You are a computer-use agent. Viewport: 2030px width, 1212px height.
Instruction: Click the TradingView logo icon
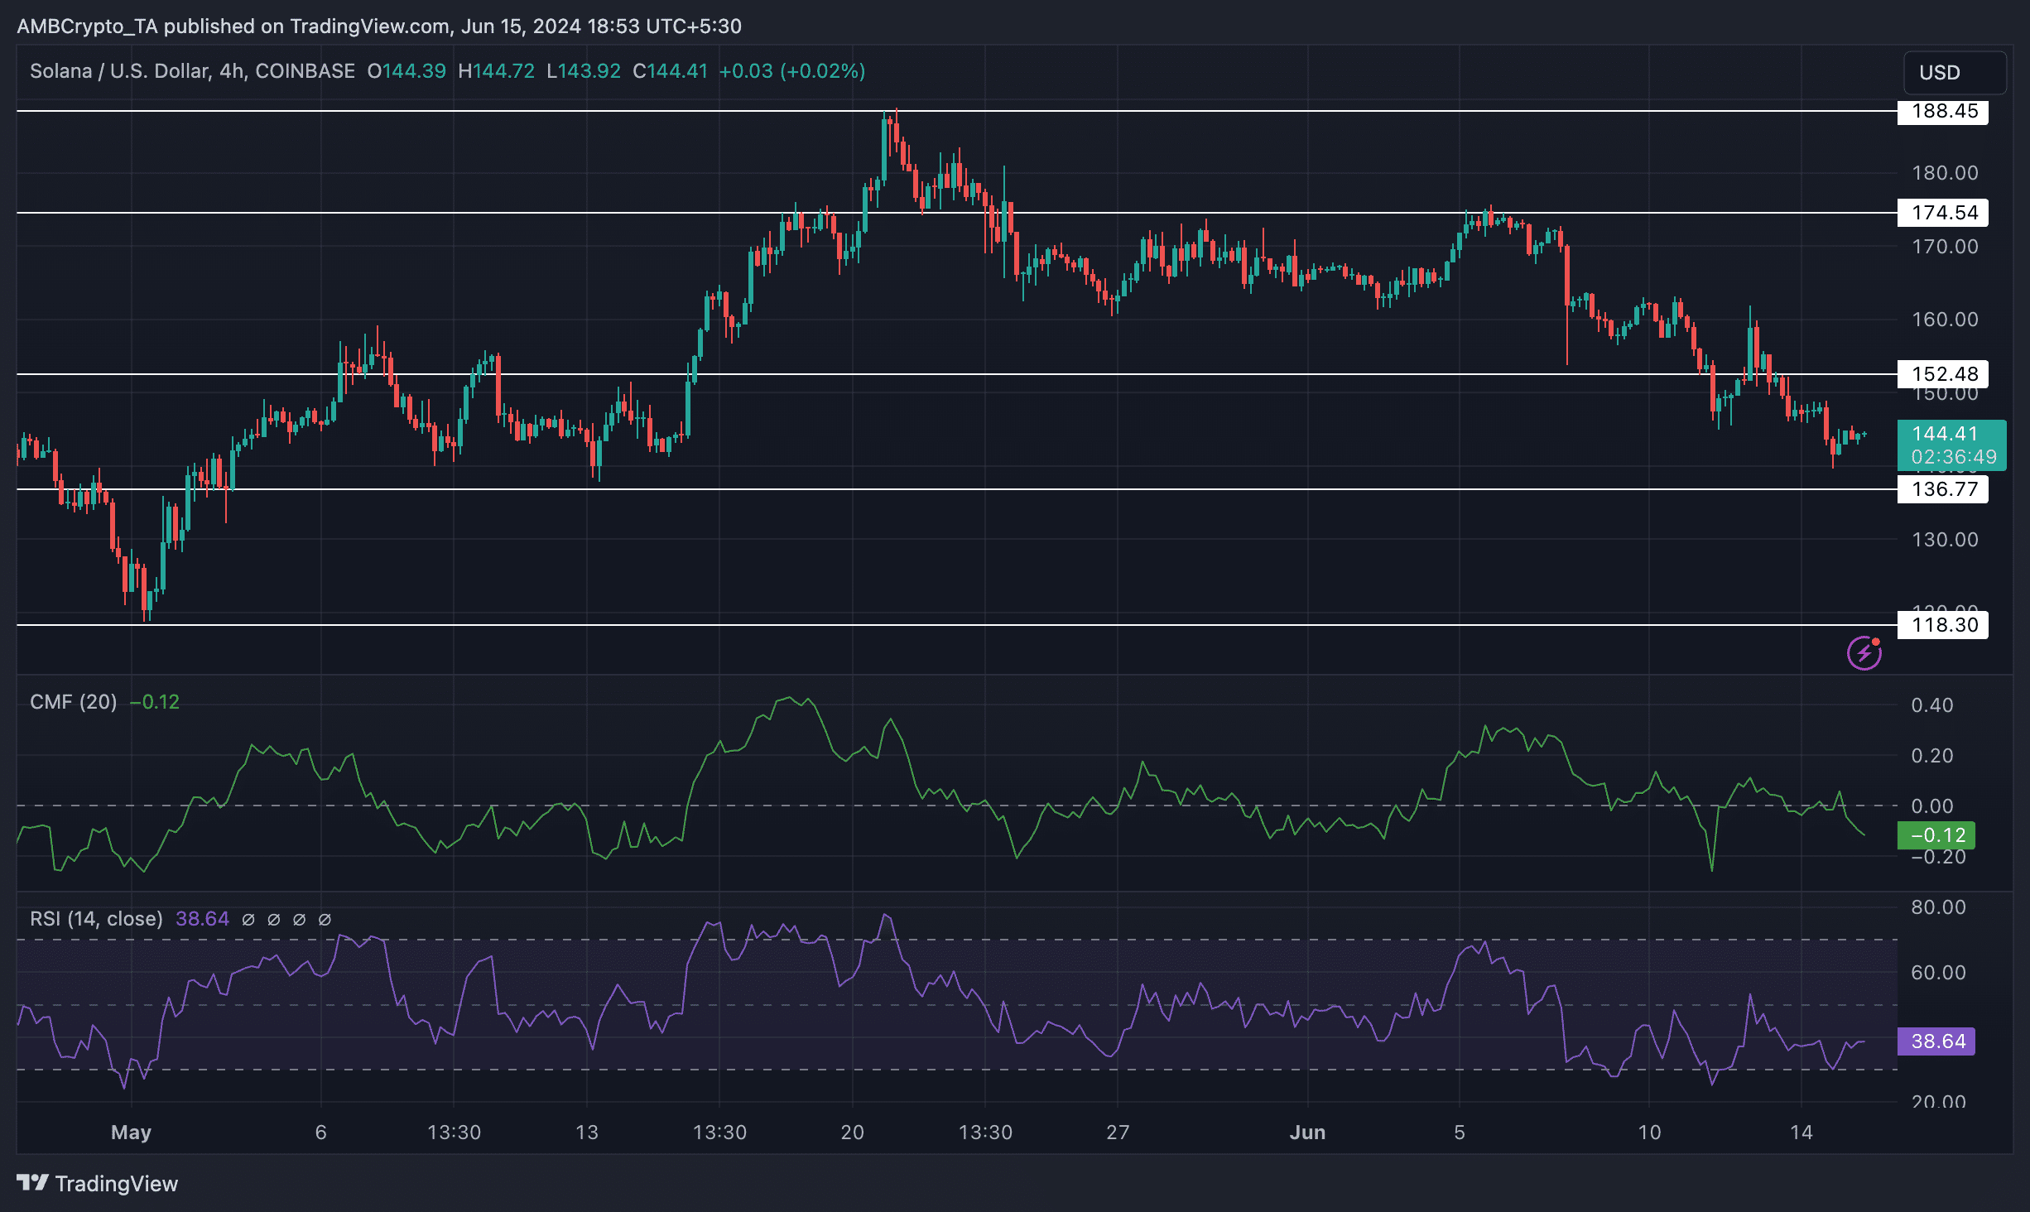pos(33,1183)
